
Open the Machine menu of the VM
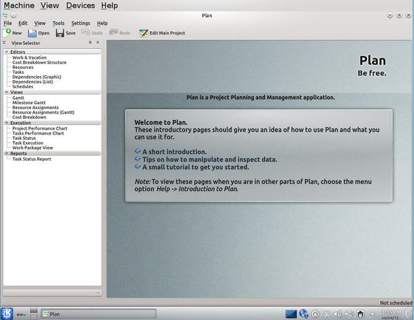coord(19,6)
